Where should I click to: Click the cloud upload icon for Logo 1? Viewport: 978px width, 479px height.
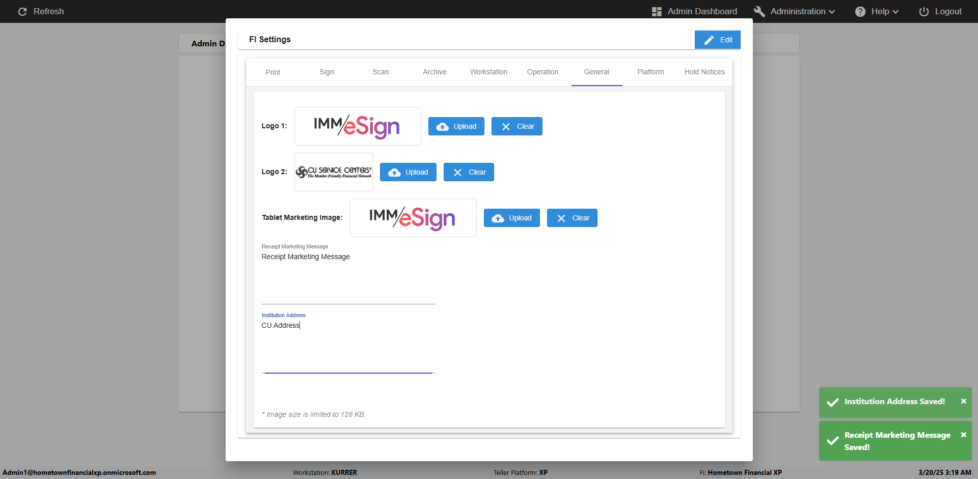click(x=443, y=127)
